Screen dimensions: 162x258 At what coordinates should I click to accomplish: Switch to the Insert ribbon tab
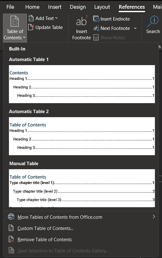pyautogui.click(x=55, y=7)
